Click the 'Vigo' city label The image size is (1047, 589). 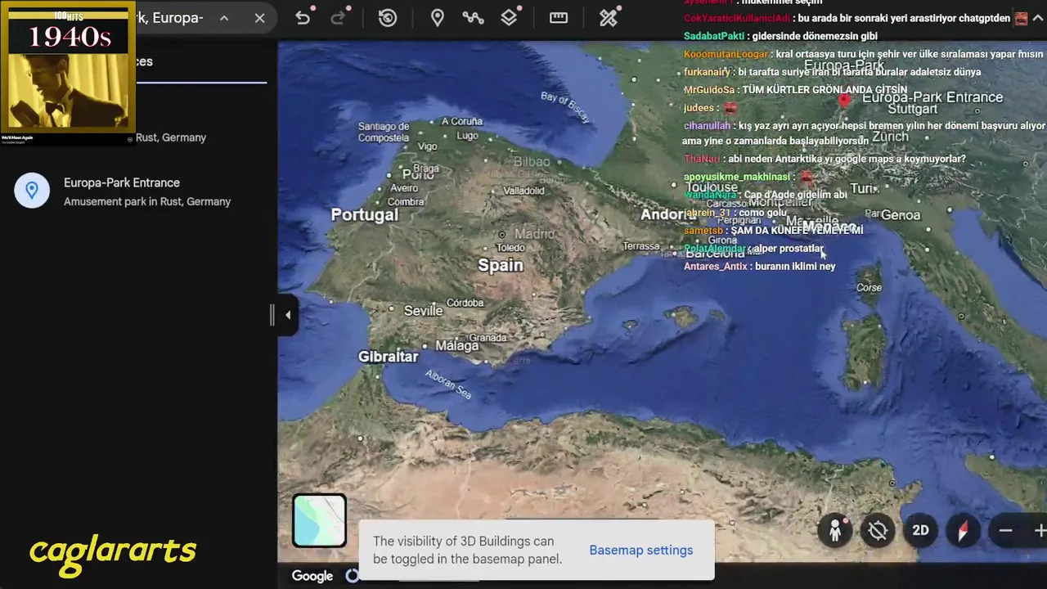[427, 146]
